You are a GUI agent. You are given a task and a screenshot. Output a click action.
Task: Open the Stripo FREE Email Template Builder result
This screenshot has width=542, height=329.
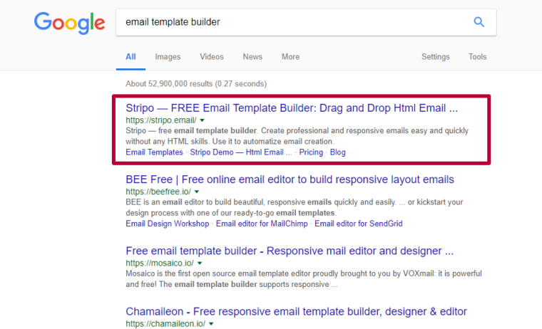(x=292, y=108)
